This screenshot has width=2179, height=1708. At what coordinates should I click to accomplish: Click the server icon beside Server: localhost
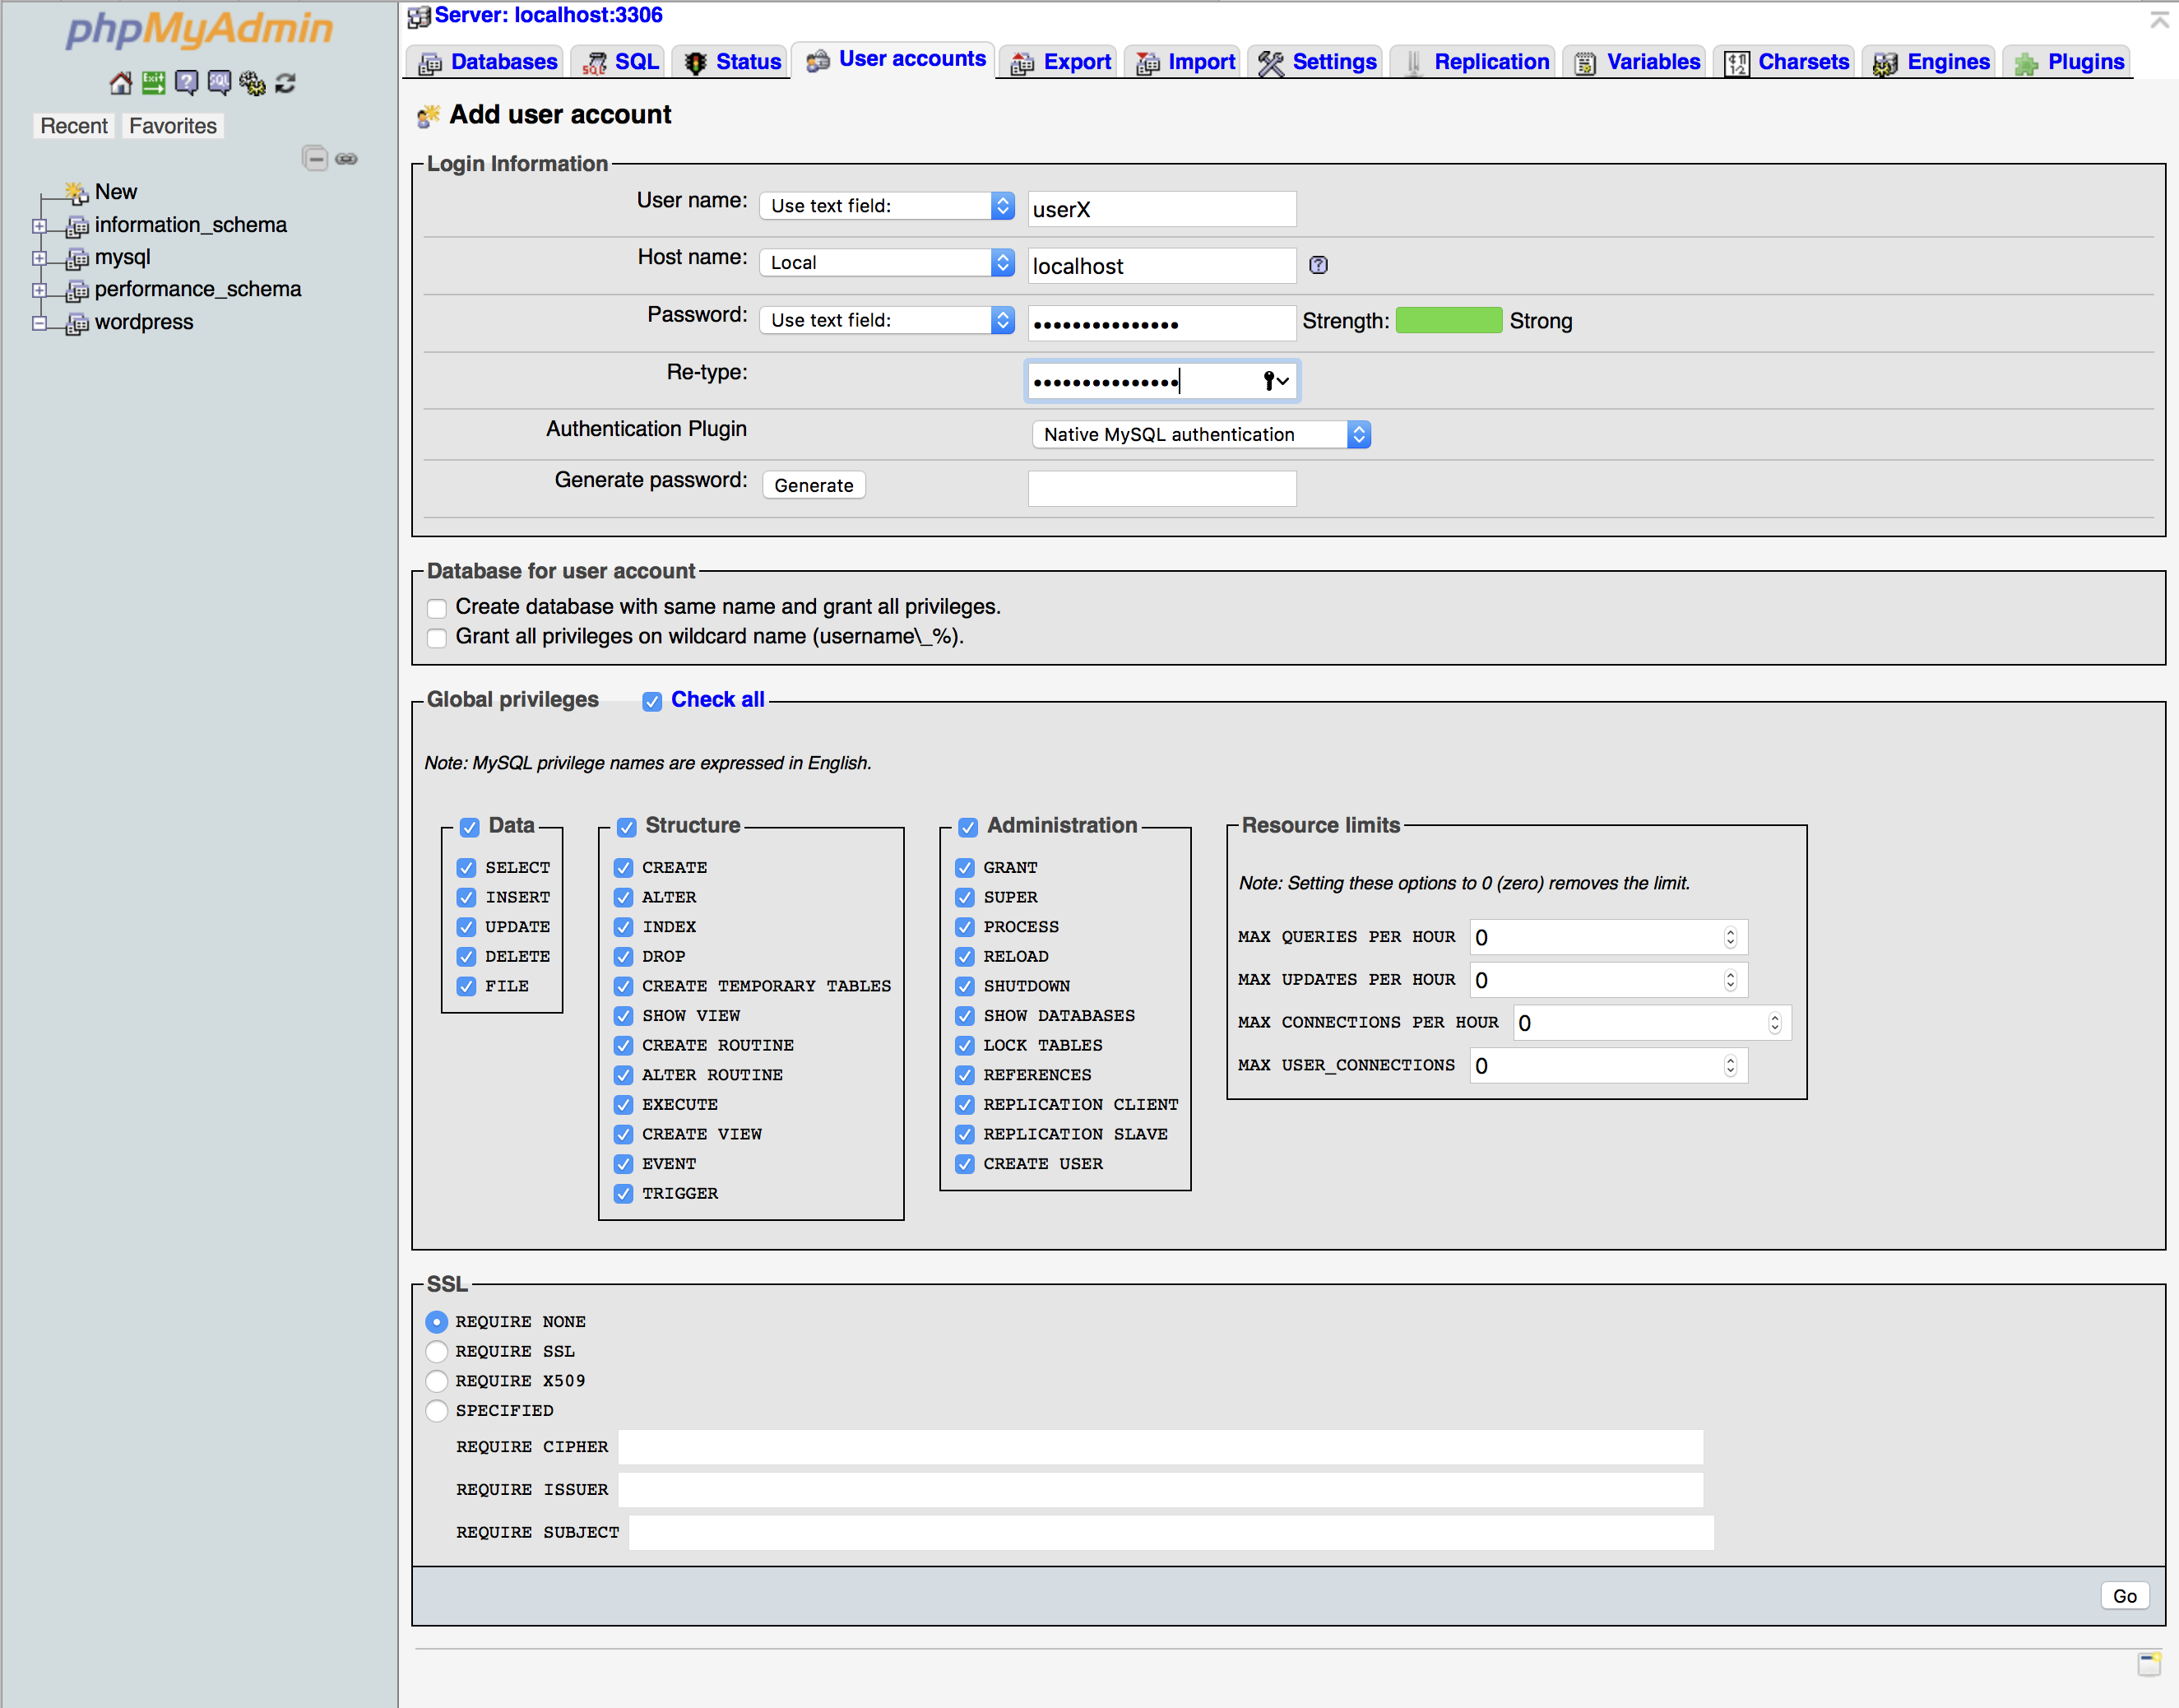(419, 16)
